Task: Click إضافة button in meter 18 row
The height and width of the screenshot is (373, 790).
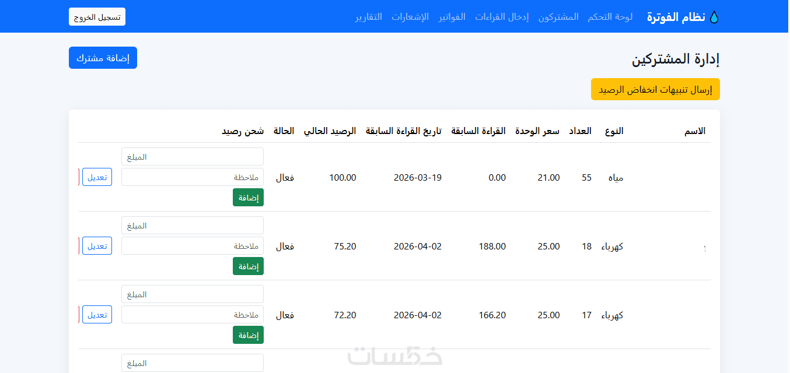Action: (x=248, y=266)
